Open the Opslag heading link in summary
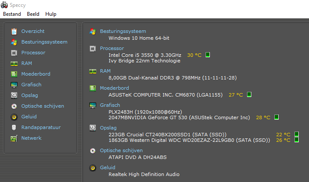The image size is (309, 182). [x=108, y=128]
